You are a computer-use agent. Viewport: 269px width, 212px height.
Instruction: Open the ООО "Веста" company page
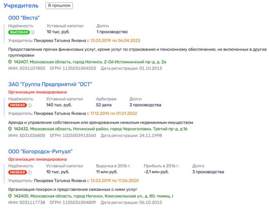click(24, 17)
